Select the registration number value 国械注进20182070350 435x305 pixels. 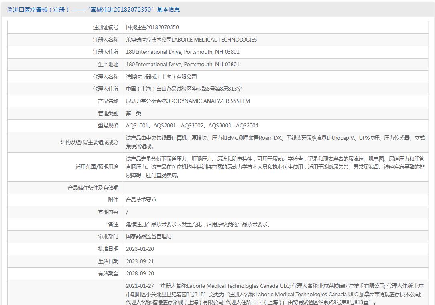coord(152,27)
